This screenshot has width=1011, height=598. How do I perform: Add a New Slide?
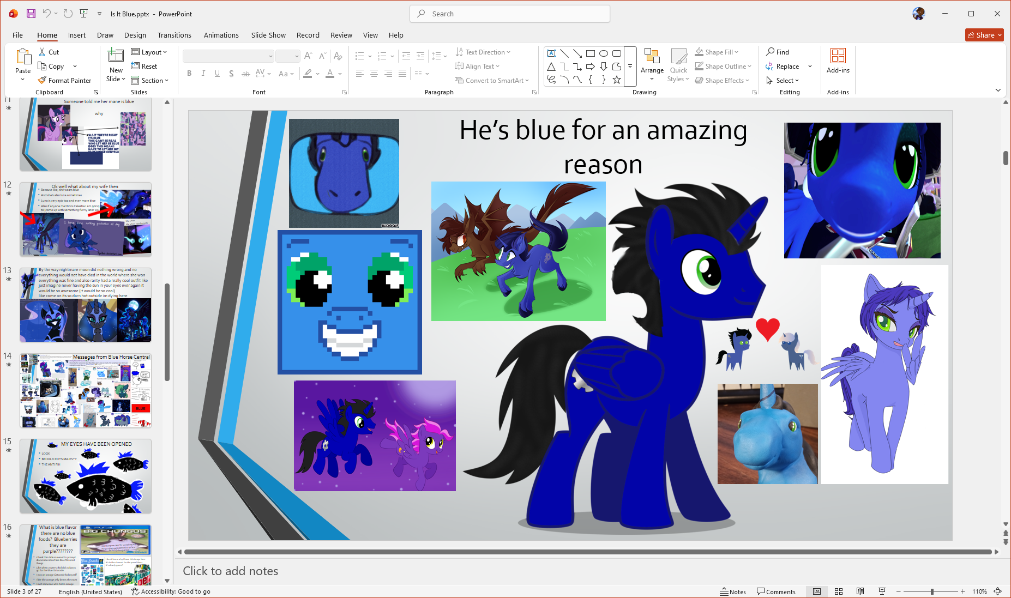coord(116,65)
